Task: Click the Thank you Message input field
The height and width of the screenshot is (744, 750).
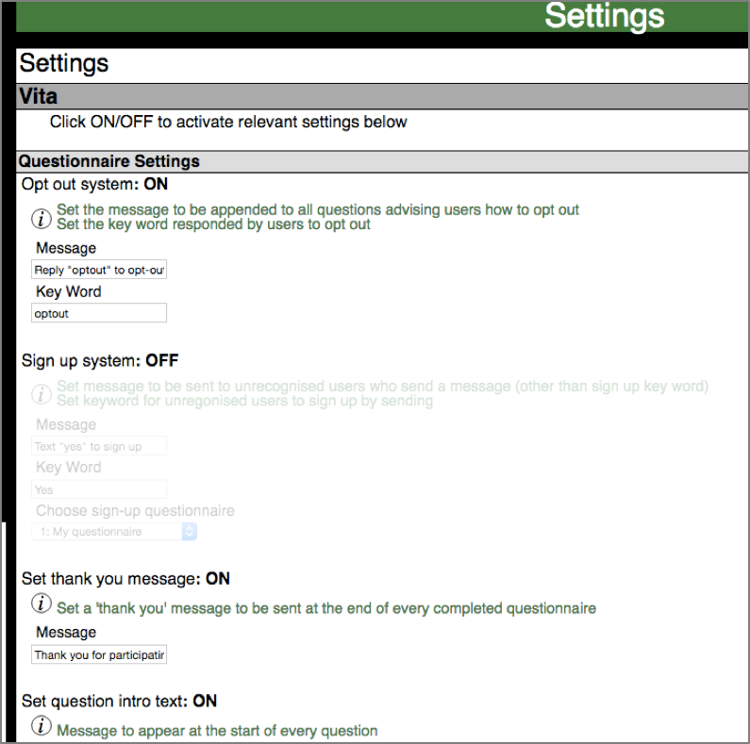Action: pyautogui.click(x=99, y=654)
